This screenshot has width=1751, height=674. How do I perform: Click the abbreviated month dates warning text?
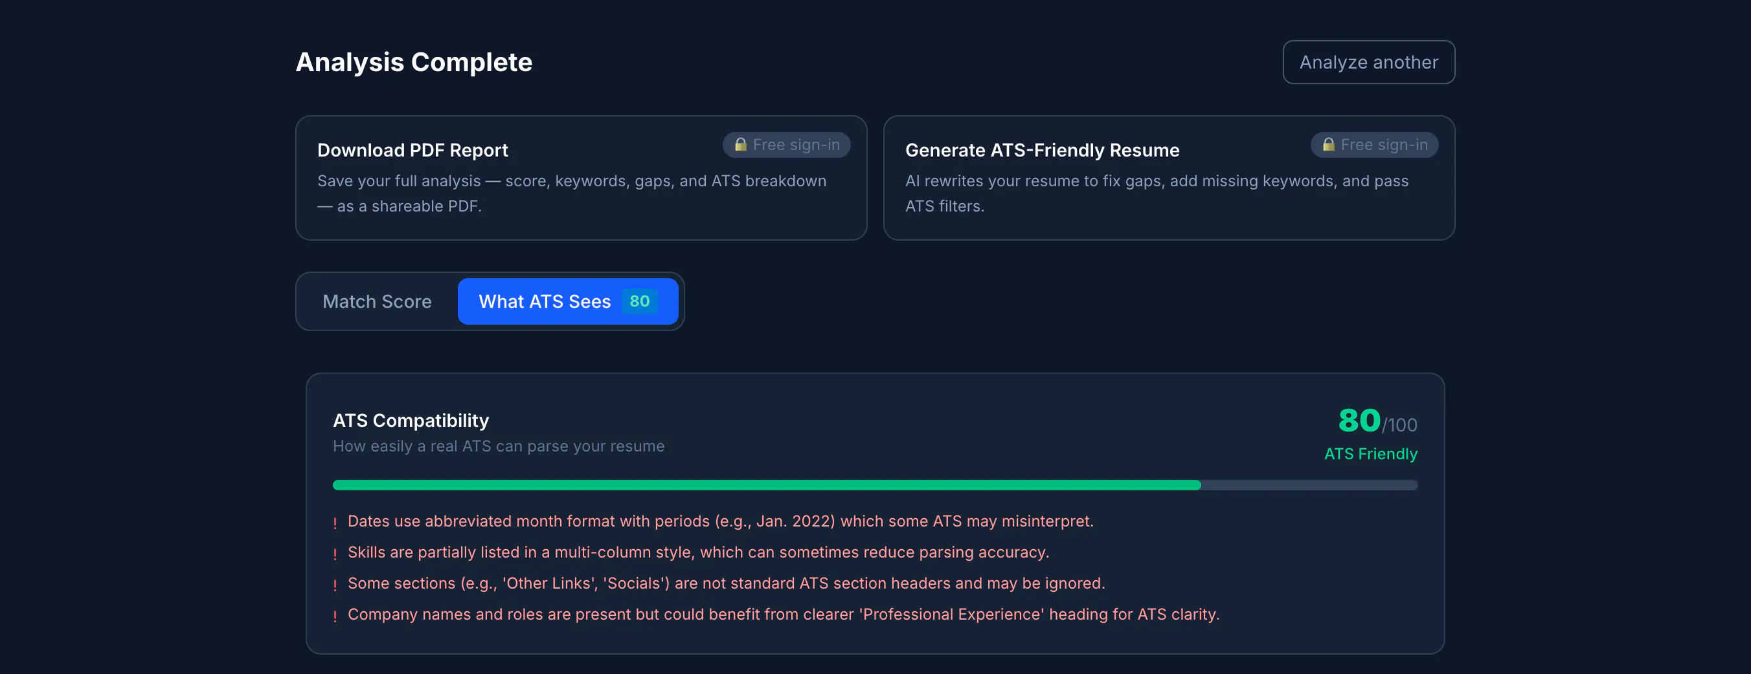point(721,521)
